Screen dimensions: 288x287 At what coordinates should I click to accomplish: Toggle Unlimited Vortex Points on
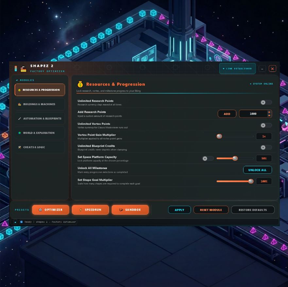tap(266, 125)
